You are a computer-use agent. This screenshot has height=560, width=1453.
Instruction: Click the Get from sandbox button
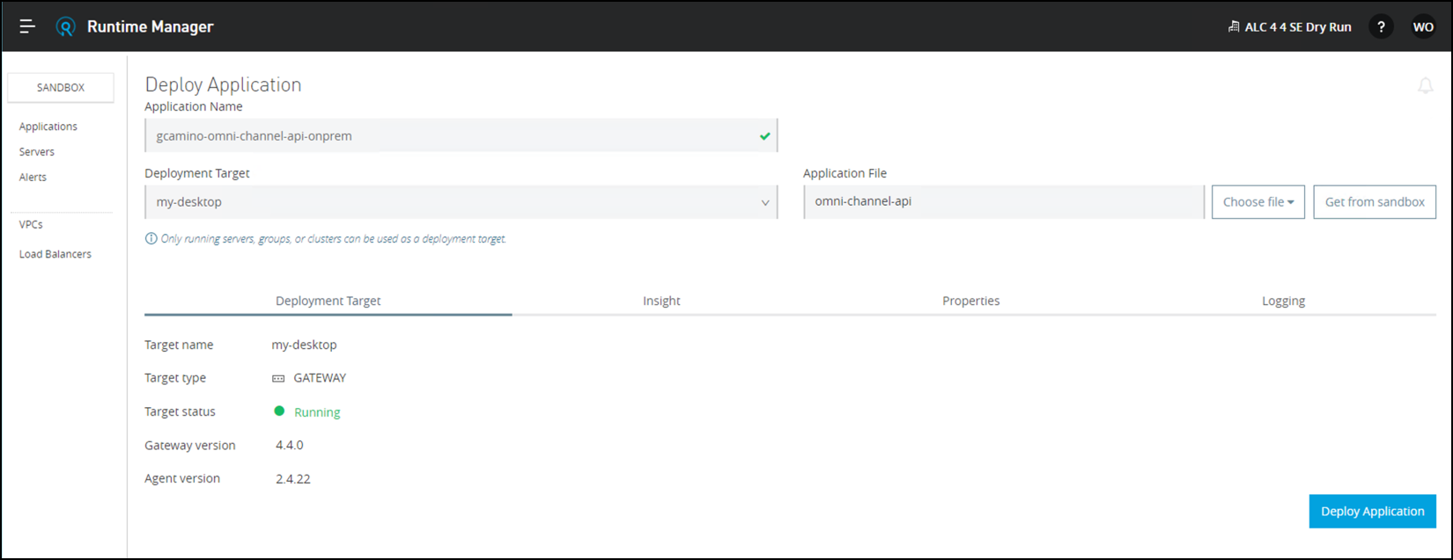[x=1375, y=202]
